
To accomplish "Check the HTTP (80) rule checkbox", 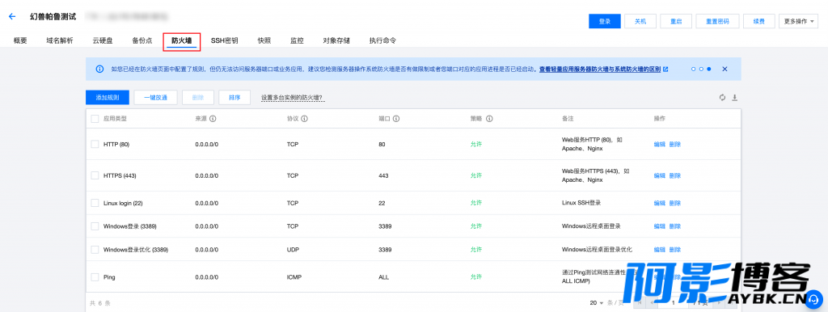I will [x=95, y=144].
